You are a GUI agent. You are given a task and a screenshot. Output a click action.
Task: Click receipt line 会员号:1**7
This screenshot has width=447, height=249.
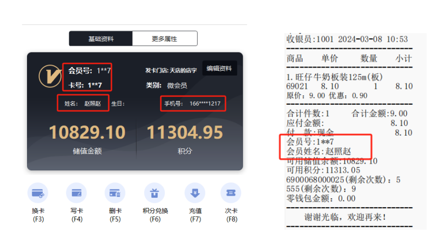coord(310,141)
